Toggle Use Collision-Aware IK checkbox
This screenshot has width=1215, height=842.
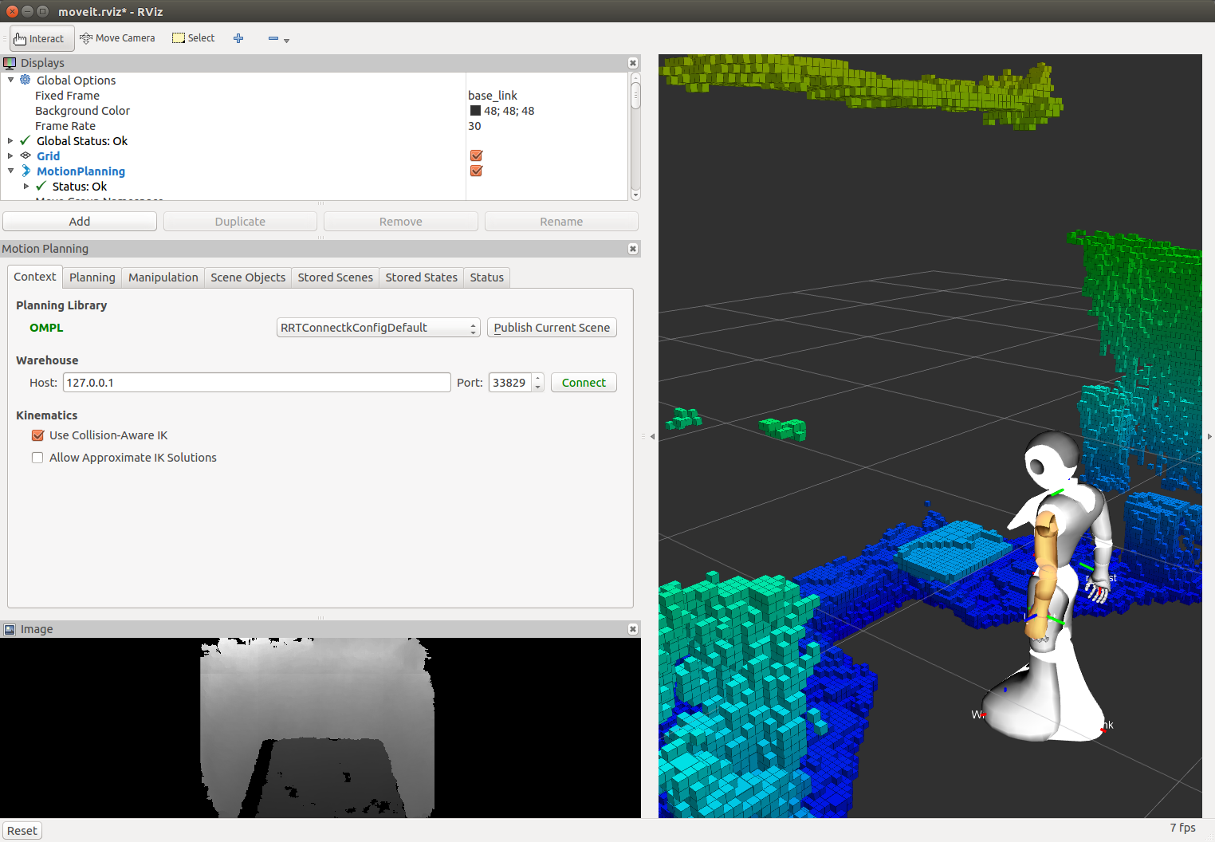[x=37, y=435]
